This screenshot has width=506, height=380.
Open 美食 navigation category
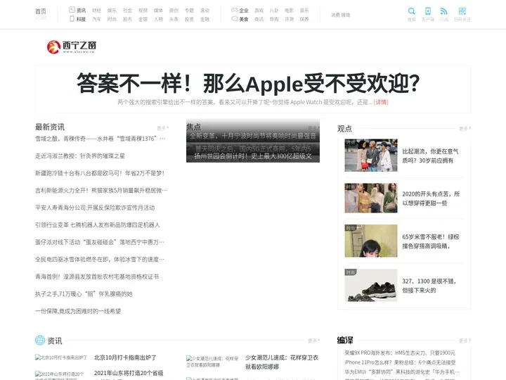[244, 20]
